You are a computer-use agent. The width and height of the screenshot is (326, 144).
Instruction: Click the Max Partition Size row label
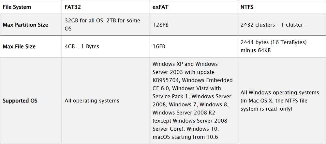[x=25, y=25]
